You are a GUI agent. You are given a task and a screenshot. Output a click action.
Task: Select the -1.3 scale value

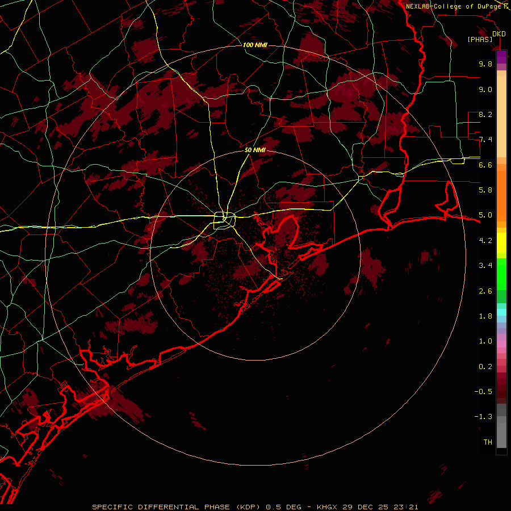[x=483, y=417]
